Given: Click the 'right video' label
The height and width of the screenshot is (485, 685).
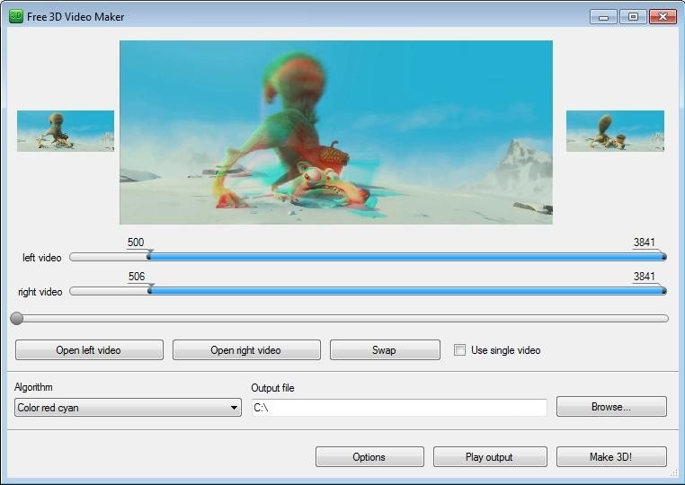Looking at the screenshot, I should click(40, 292).
